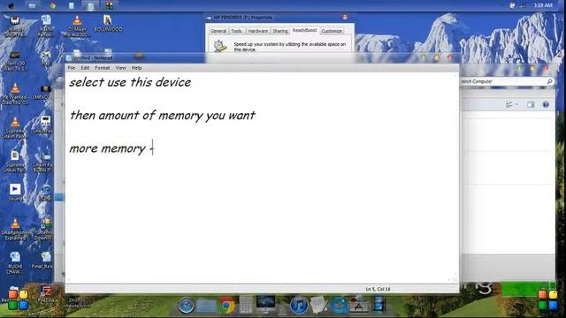Open the iMac monitor icon in dock
The width and height of the screenshot is (566, 318).
pos(265,305)
